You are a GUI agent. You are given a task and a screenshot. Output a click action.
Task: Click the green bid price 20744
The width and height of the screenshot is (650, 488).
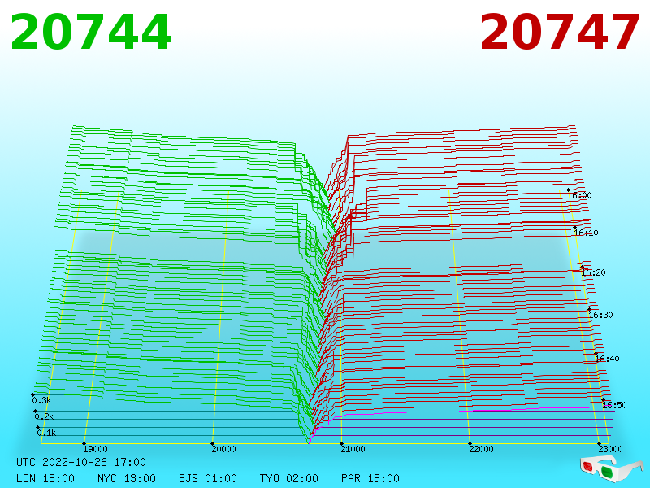[91, 32]
